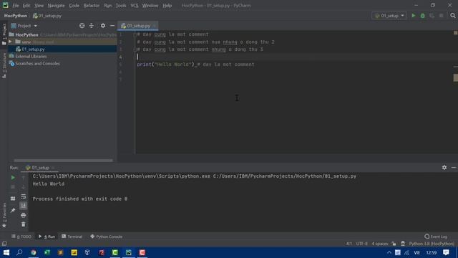Toggle the Favorites side tool window button
The image size is (458, 258).
tap(4, 215)
